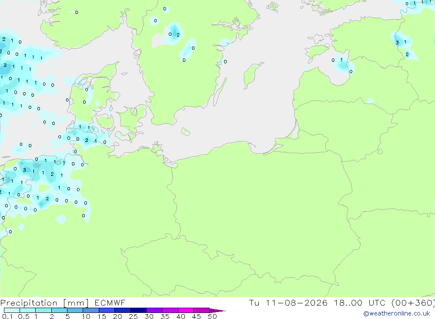This screenshot has height=319, width=435.
Task: Click the '3' precipitation value over the Netherlands coast
Action: coord(24,170)
